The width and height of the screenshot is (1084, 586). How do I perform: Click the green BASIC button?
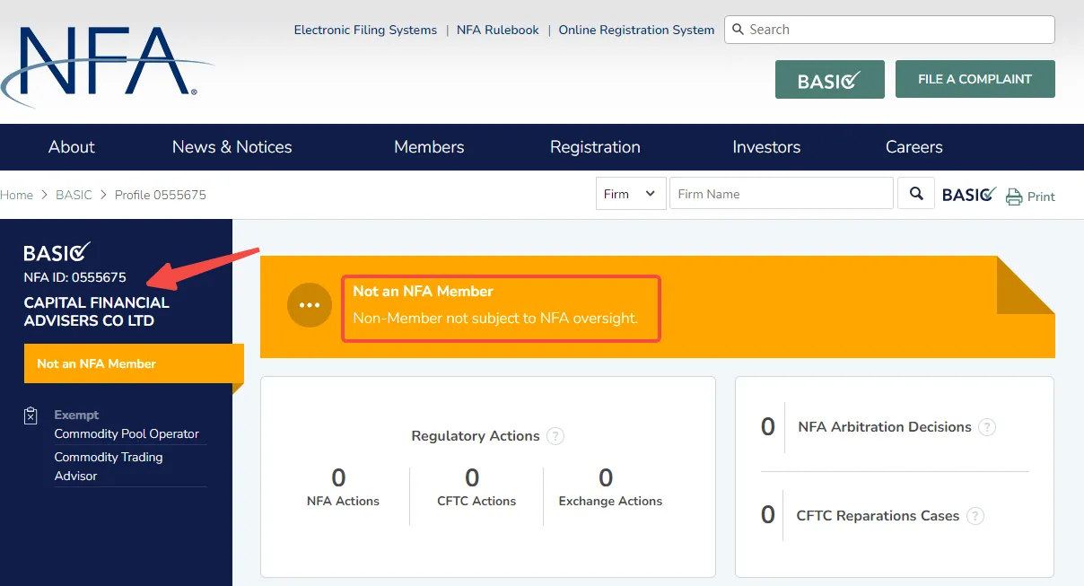830,79
